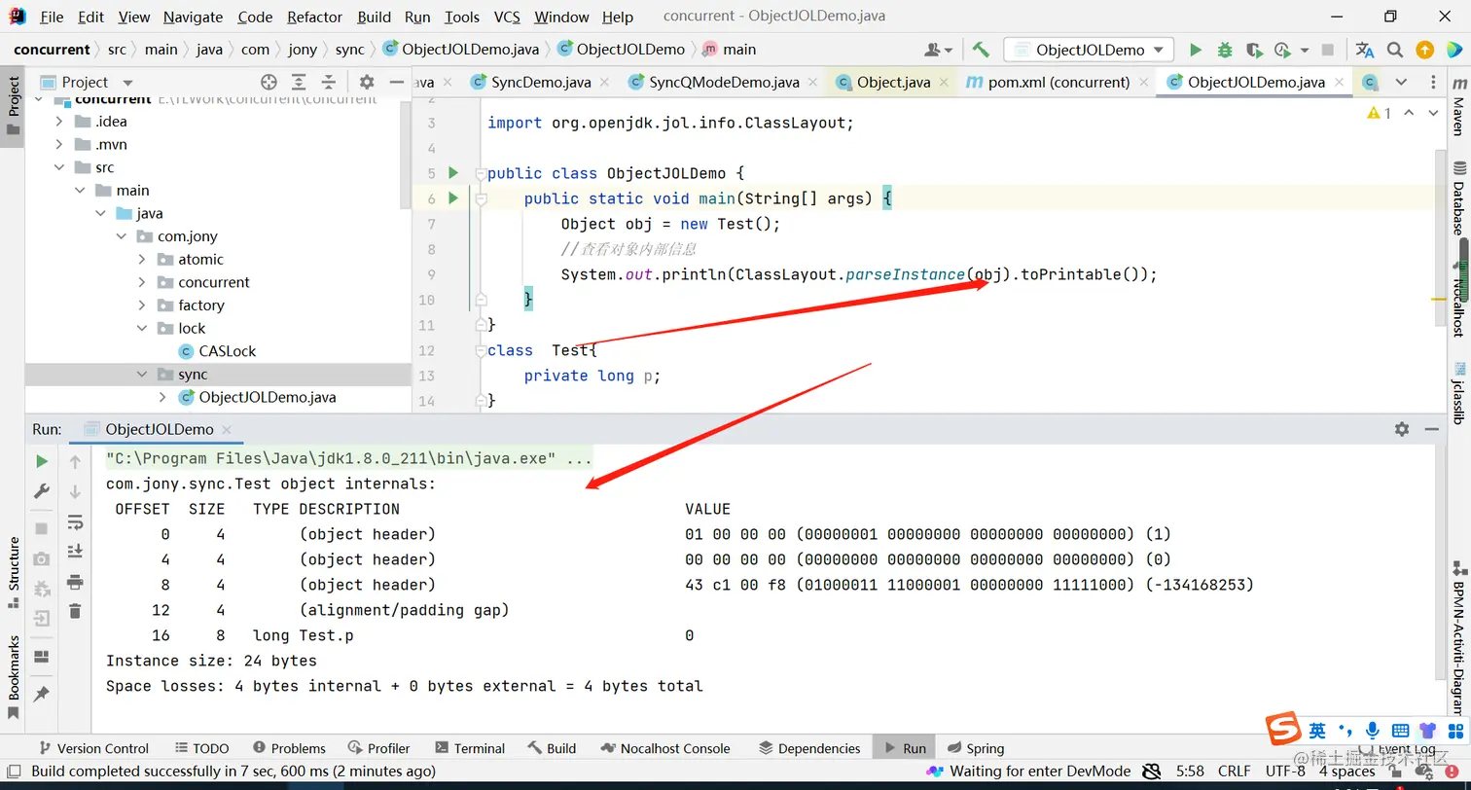The height and width of the screenshot is (790, 1471).
Task: Open Sogou voice input microphone
Action: tap(1373, 730)
